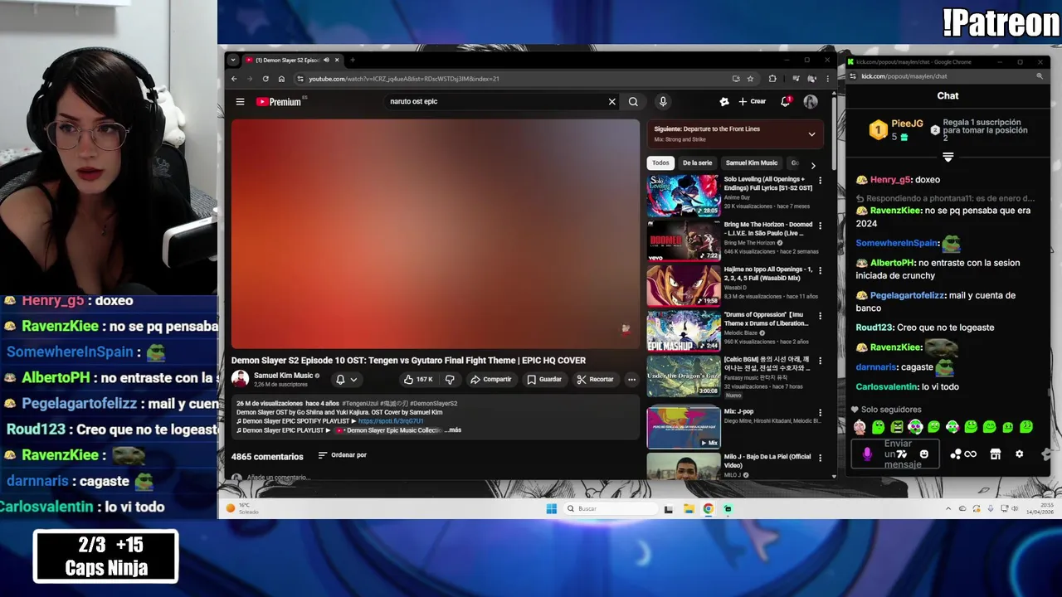The image size is (1062, 597).
Task: Select the Todos filter chip
Action: [660, 163]
